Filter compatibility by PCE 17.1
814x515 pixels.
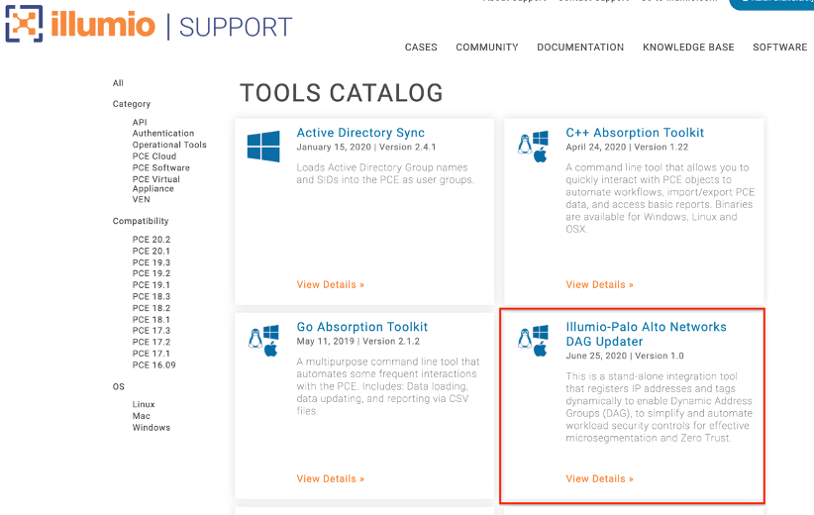[152, 354]
